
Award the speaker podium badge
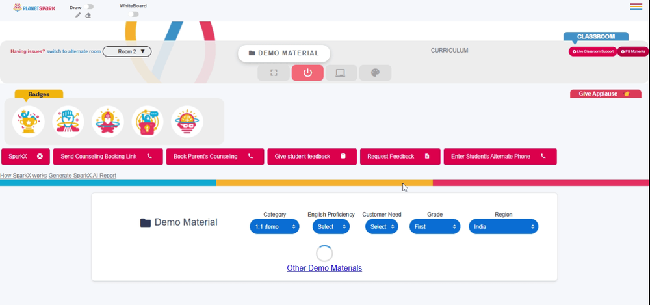[148, 121]
